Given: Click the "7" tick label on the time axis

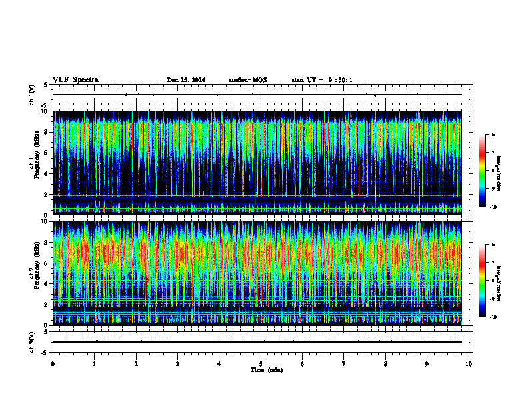Looking at the screenshot, I should (x=344, y=364).
